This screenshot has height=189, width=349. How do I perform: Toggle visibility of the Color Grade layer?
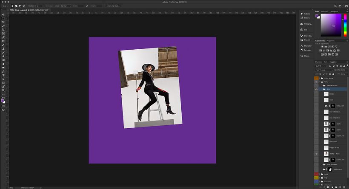click(316, 78)
